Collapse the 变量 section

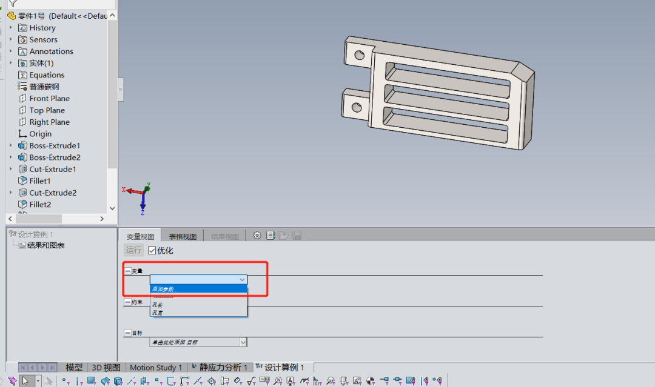click(127, 271)
